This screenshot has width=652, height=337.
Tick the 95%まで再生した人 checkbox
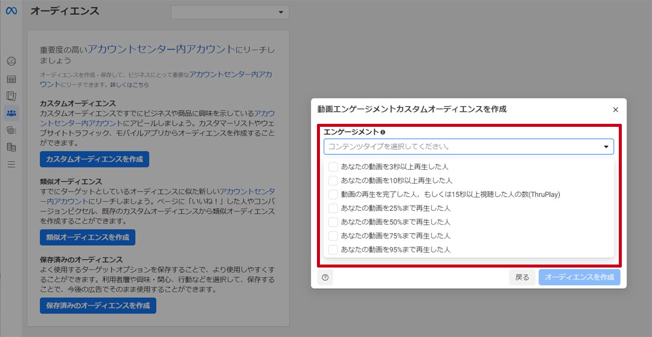pos(333,249)
